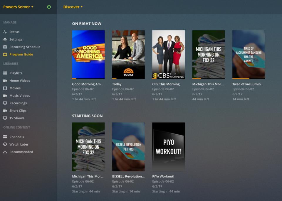Click the 'PiYo Workout!' title text
The width and height of the screenshot is (282, 201).
coord(163,176)
